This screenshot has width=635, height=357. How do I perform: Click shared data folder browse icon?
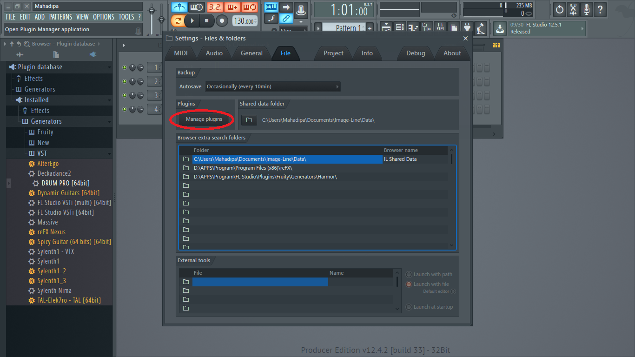click(x=249, y=120)
